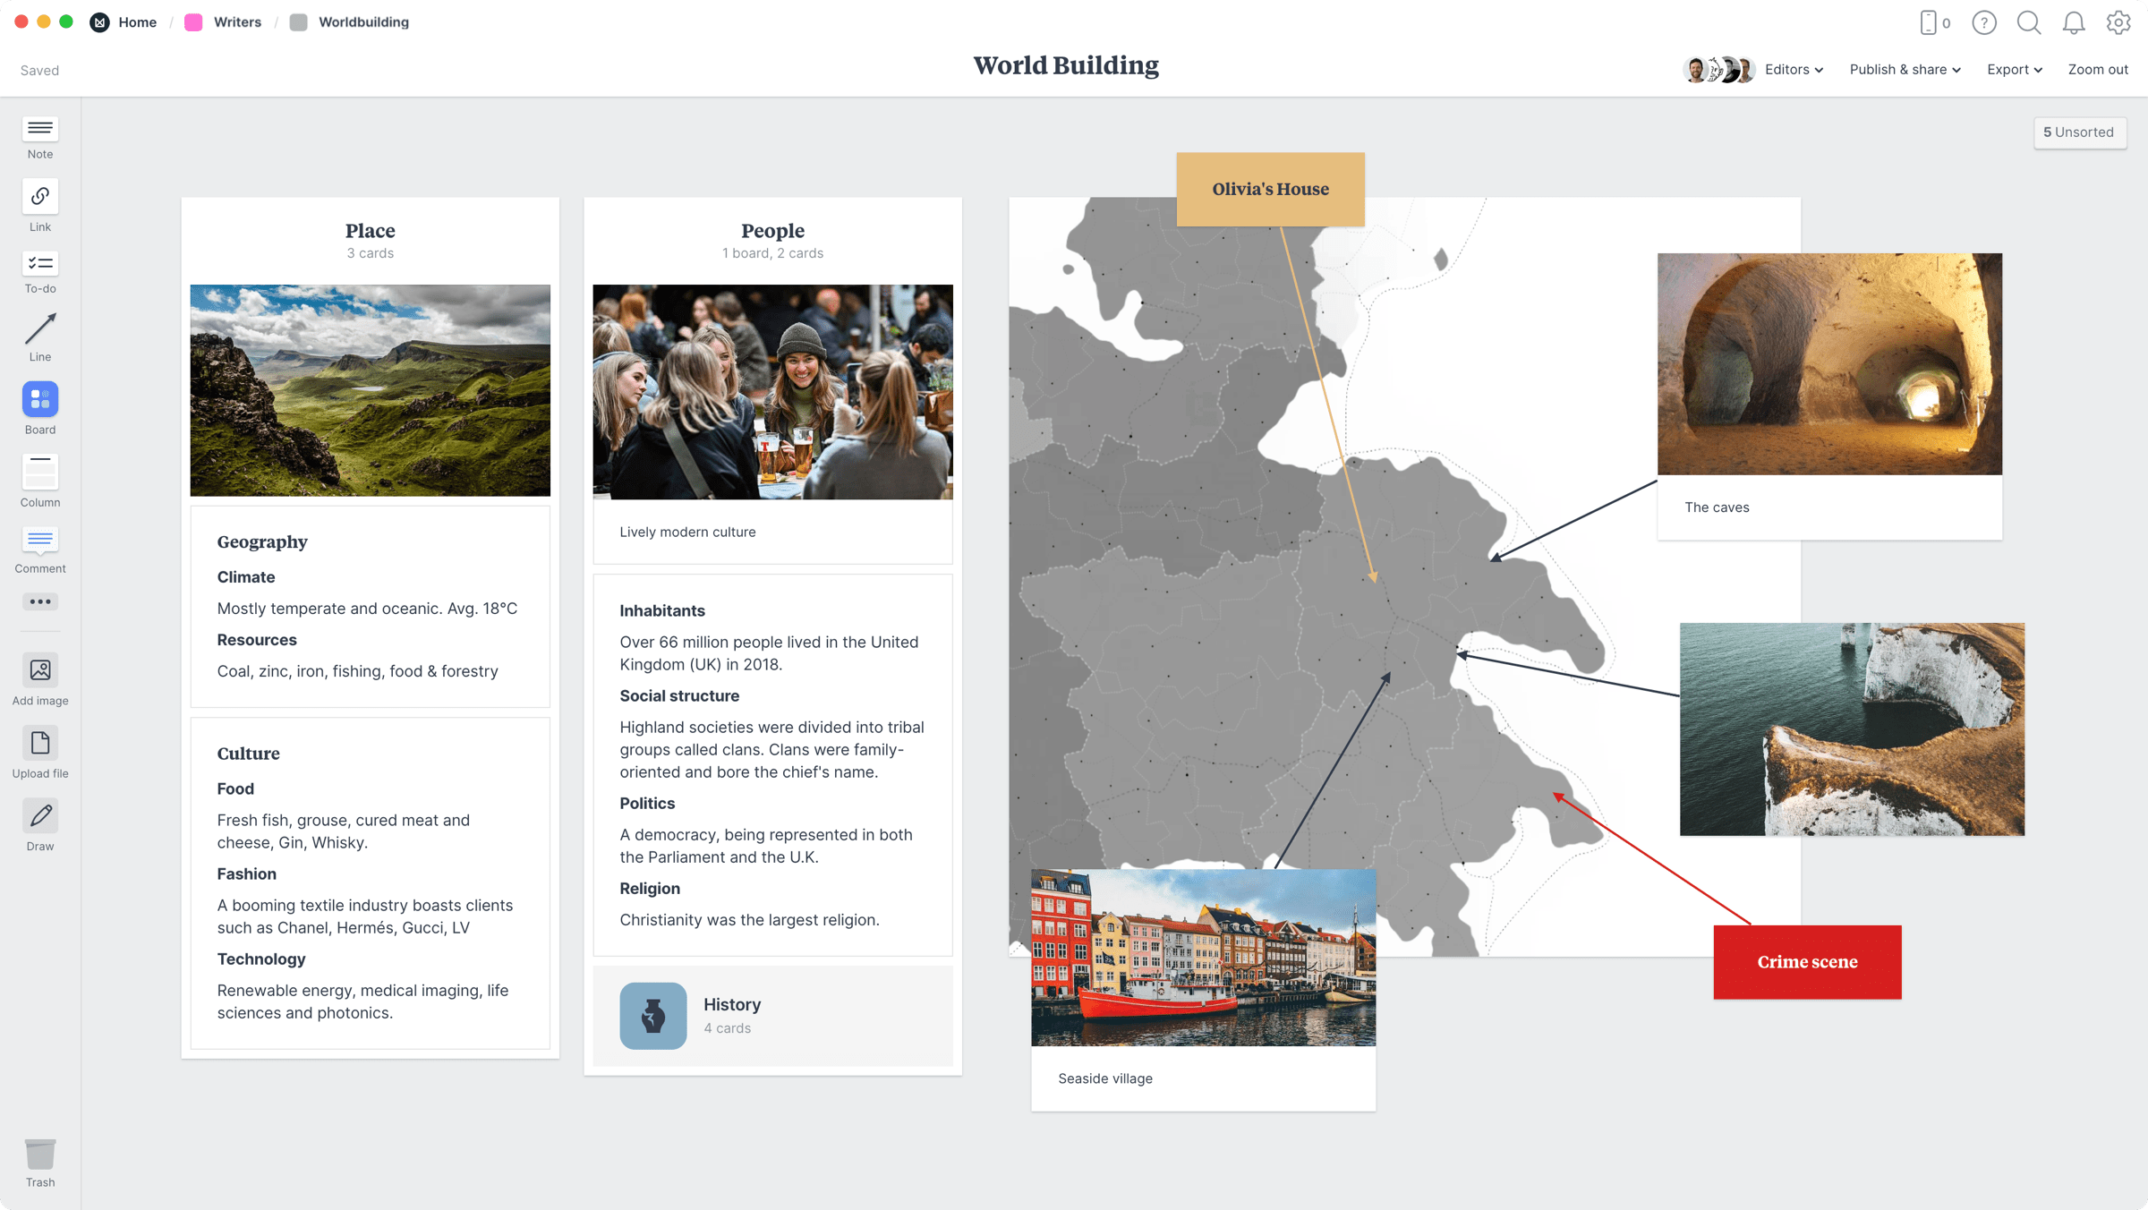Expand the Editors dropdown

pyautogui.click(x=1794, y=70)
